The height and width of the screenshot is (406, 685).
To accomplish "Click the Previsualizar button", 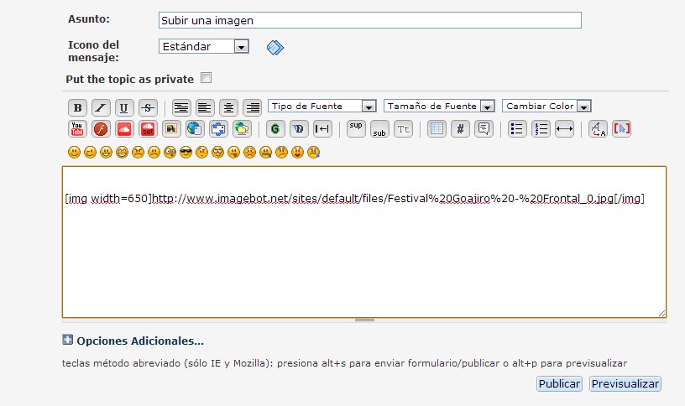I will [625, 383].
